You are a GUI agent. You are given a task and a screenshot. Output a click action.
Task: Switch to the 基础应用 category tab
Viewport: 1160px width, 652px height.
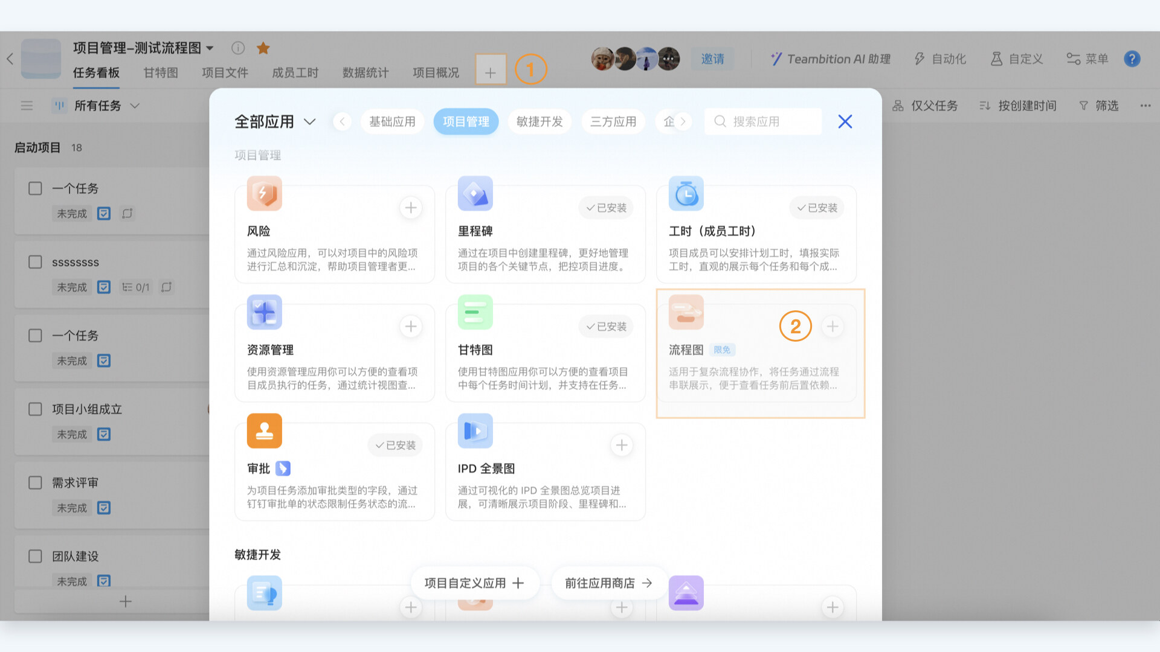point(392,122)
